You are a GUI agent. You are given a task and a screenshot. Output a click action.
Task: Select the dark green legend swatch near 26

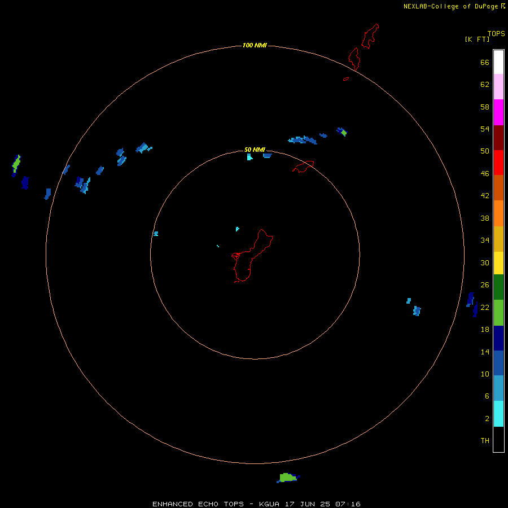click(498, 287)
